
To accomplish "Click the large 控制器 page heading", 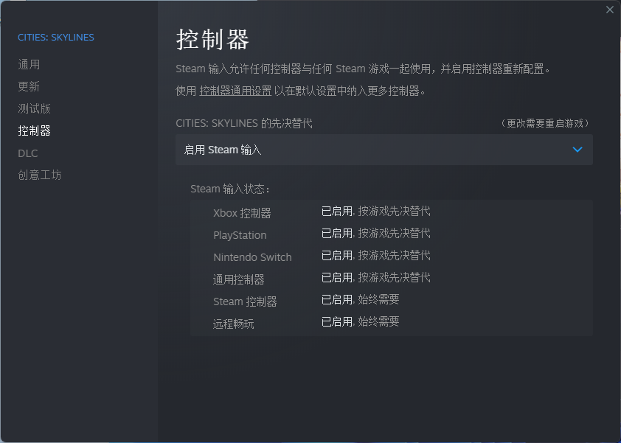I will (212, 40).
